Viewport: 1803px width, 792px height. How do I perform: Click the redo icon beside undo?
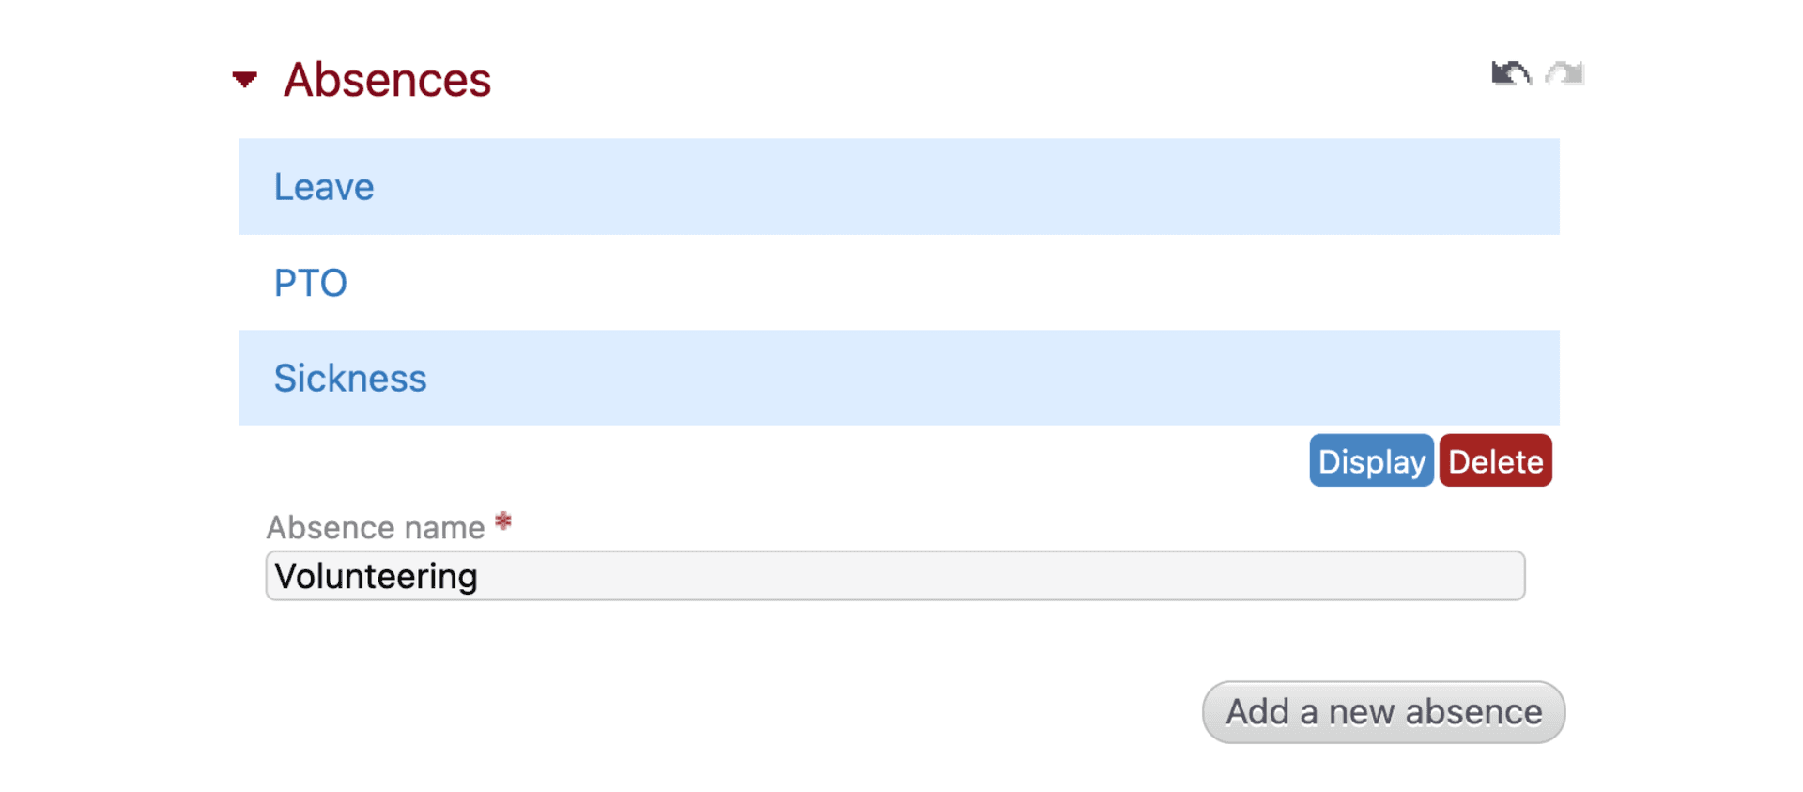pyautogui.click(x=1563, y=73)
